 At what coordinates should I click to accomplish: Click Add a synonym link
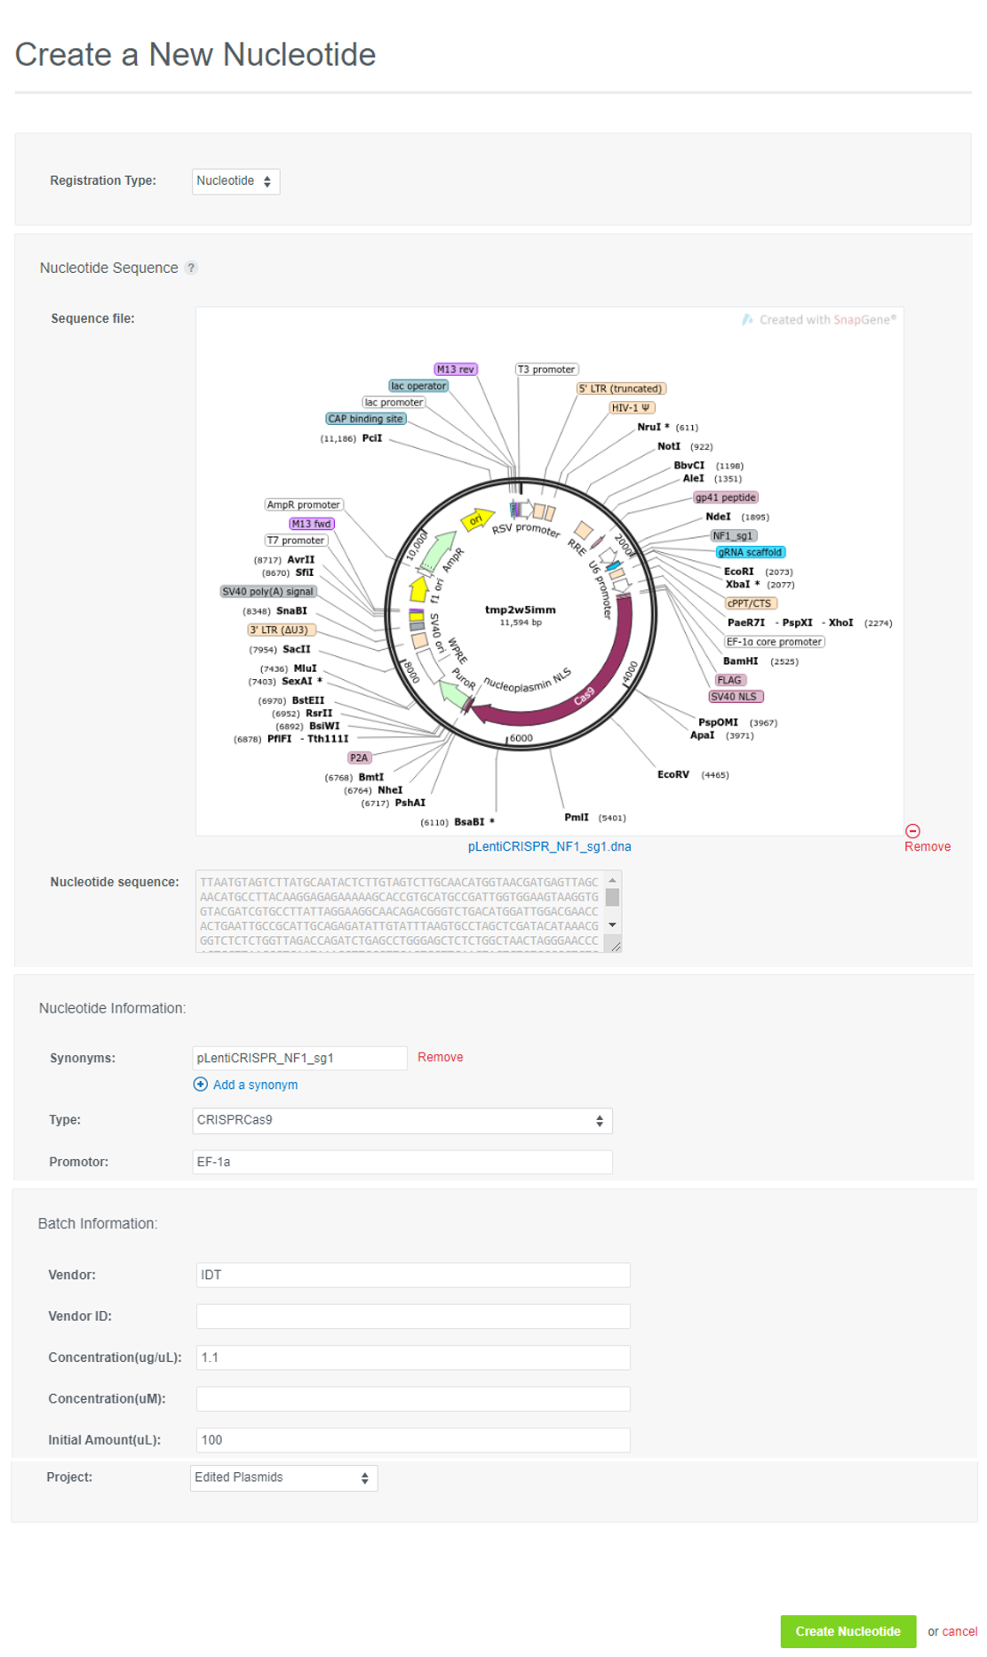pyautogui.click(x=255, y=1085)
